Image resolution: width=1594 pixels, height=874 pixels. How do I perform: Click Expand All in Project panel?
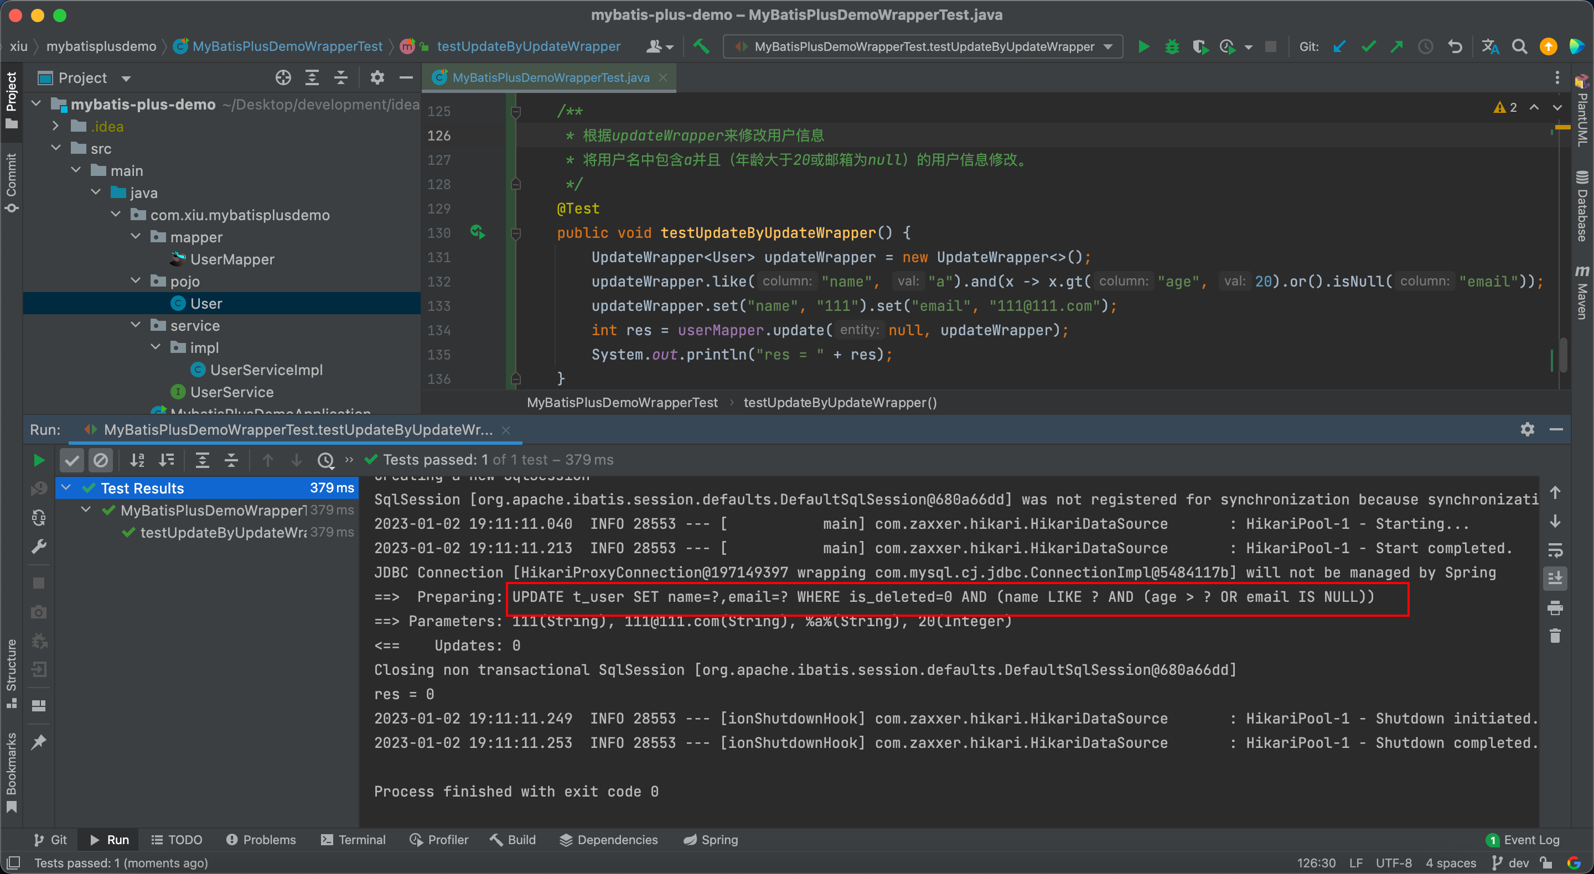pos(312,77)
